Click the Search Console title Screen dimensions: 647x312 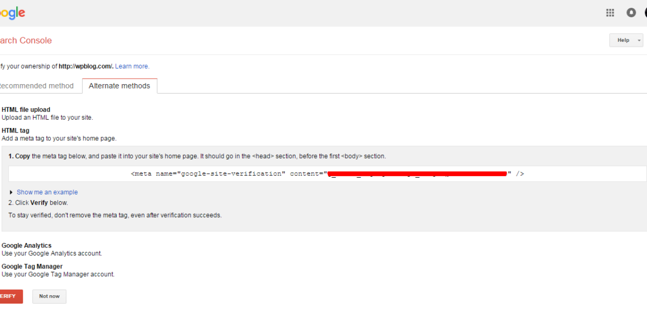point(26,40)
